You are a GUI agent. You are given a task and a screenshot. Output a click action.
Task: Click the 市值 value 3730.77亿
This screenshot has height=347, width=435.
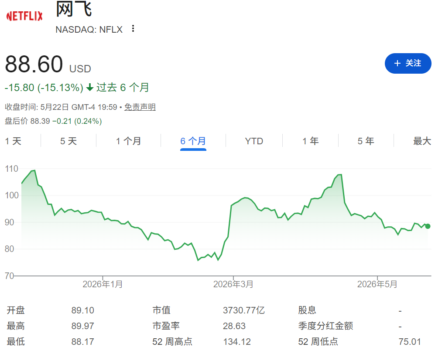point(244,310)
